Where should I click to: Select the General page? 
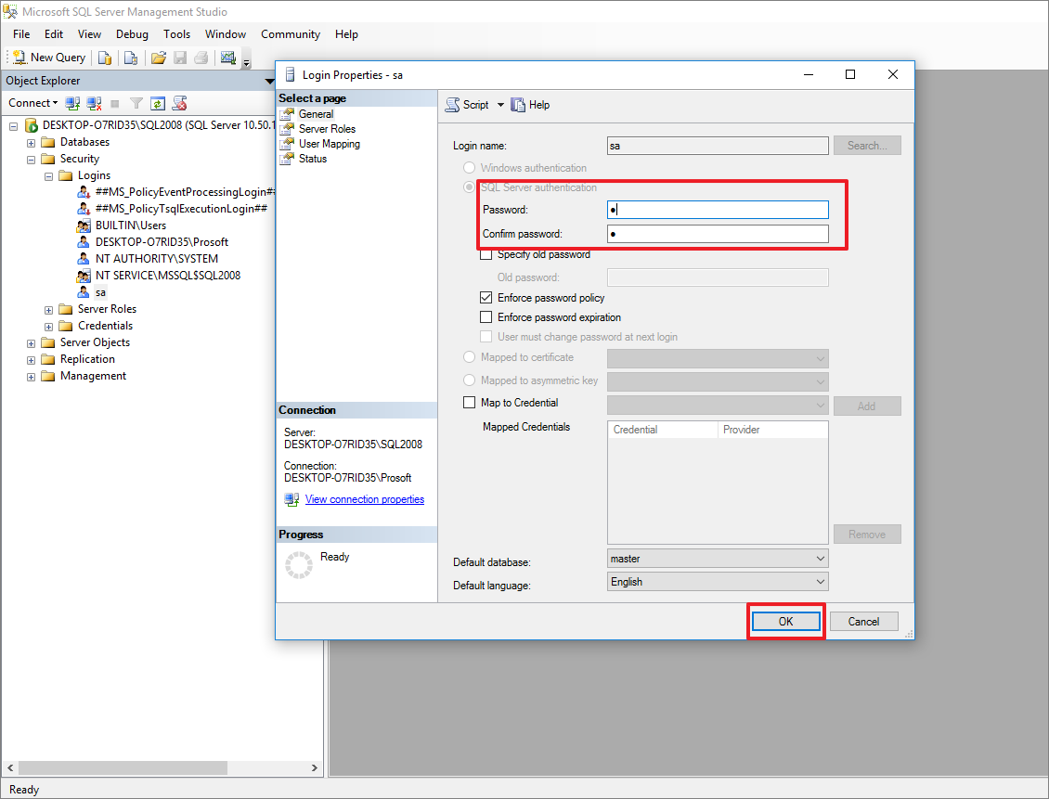pyautogui.click(x=316, y=114)
